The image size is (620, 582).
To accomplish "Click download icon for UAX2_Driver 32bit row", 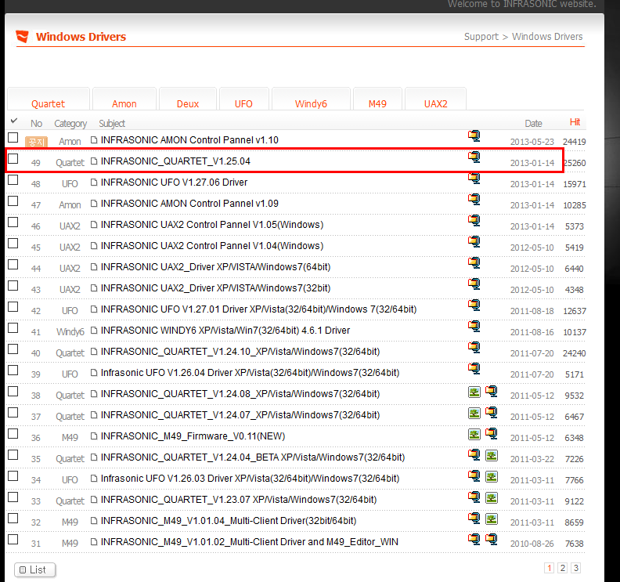I will pos(474,284).
